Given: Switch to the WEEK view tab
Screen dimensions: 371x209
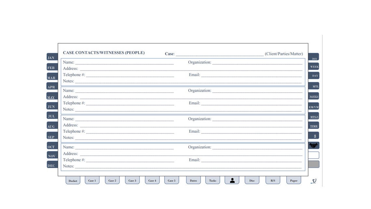Looking at the screenshot, I should tap(314, 66).
